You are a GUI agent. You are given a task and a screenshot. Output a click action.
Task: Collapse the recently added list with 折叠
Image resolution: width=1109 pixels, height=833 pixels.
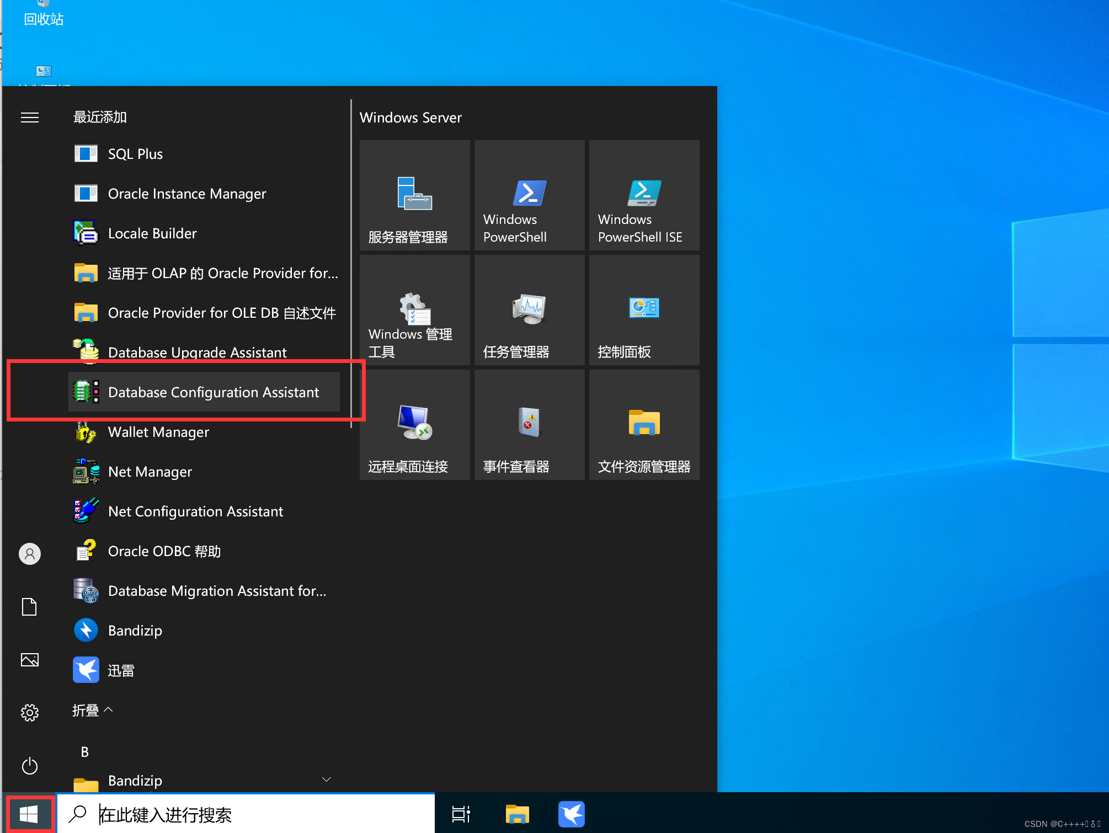pyautogui.click(x=92, y=710)
